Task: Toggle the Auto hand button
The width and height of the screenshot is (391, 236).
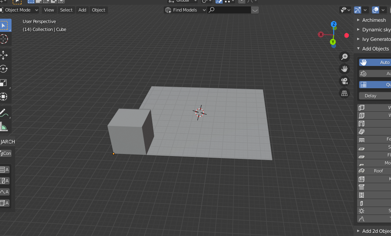Action: coord(375,62)
